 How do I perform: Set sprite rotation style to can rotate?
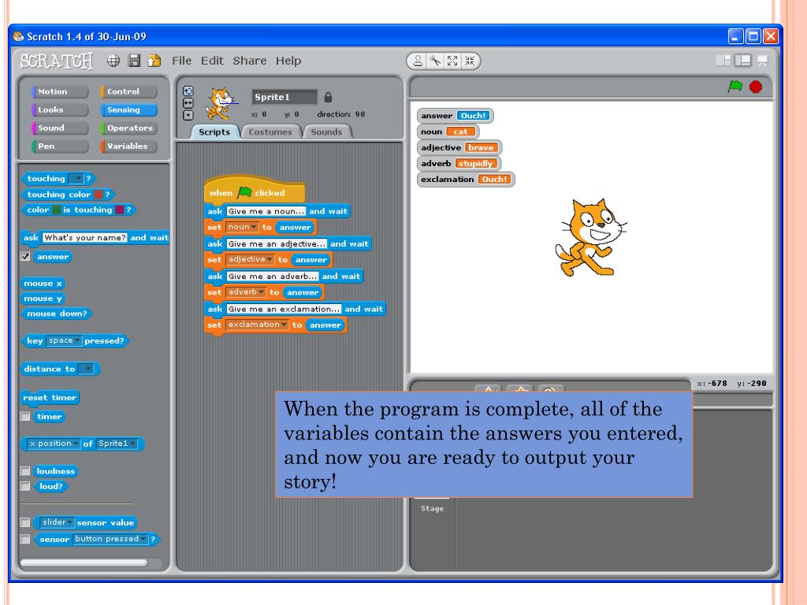[x=188, y=91]
